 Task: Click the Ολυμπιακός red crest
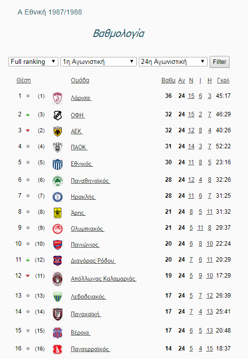pos(57,229)
